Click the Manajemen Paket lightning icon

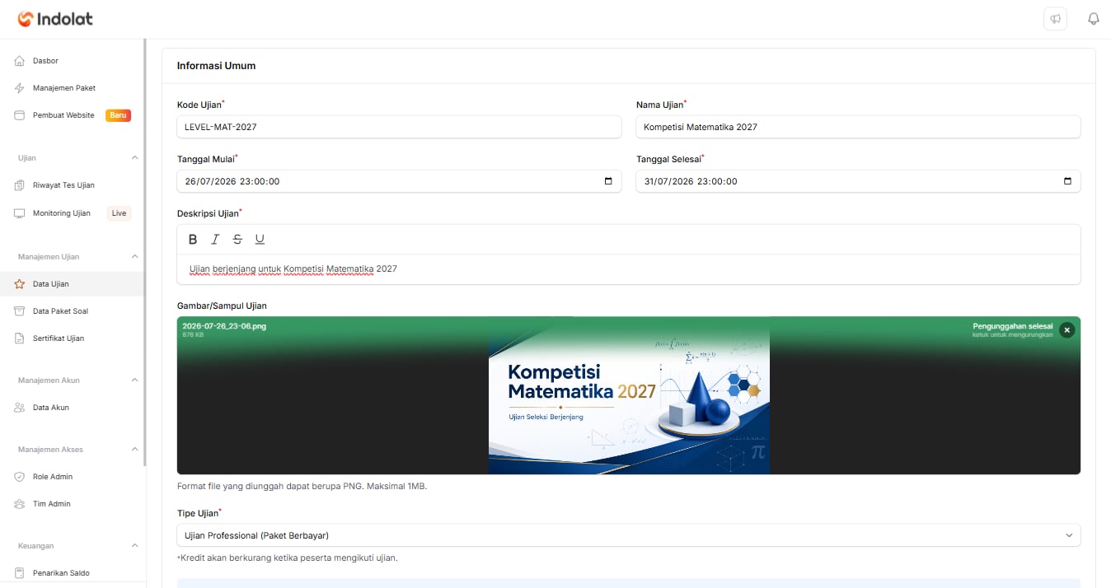[x=20, y=88]
